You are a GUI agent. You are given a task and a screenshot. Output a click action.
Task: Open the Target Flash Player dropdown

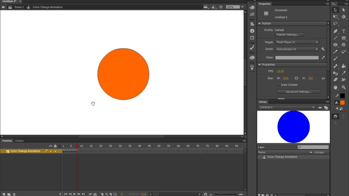[x=297, y=42]
